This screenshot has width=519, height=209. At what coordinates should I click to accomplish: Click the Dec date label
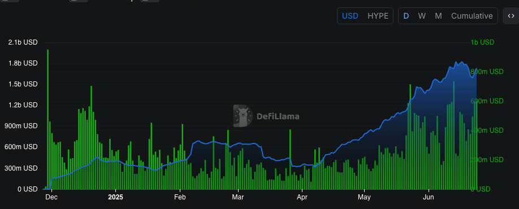(51, 198)
